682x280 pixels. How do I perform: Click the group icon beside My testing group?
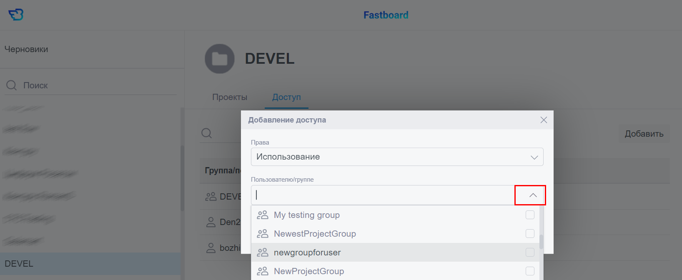263,215
